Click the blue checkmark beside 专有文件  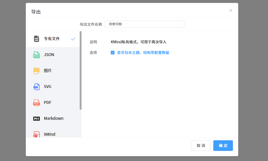[x=73, y=39]
